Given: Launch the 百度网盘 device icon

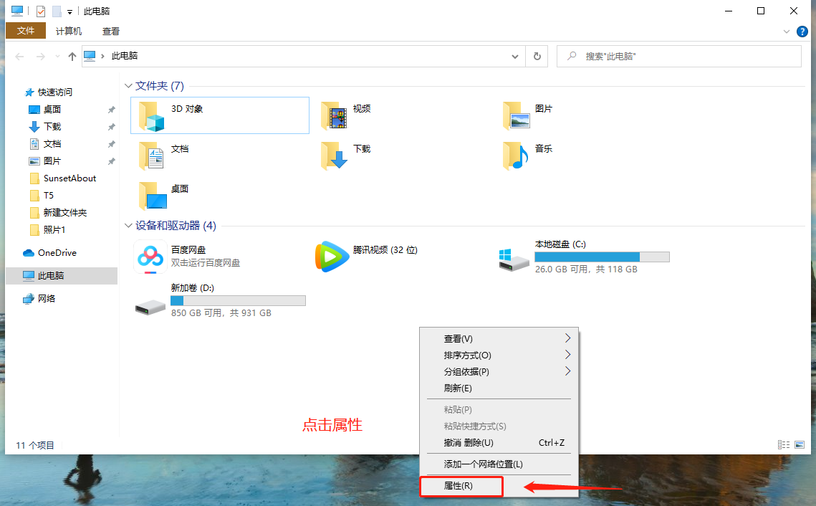Looking at the screenshot, I should pos(150,257).
